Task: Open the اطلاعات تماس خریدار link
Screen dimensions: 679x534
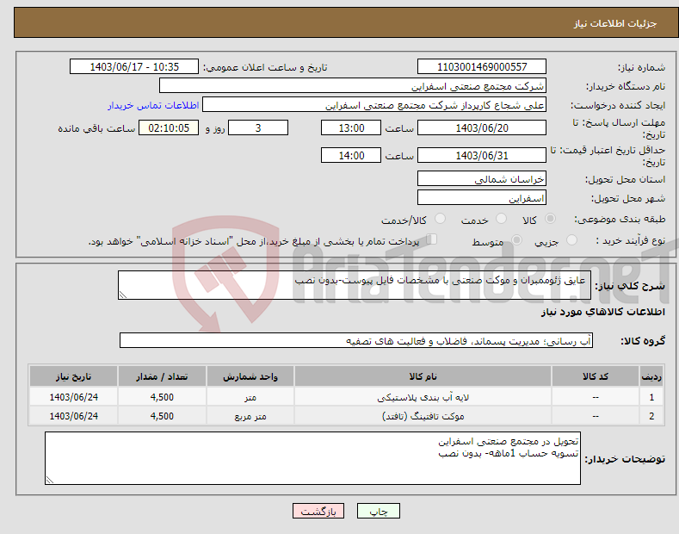Action: [153, 105]
